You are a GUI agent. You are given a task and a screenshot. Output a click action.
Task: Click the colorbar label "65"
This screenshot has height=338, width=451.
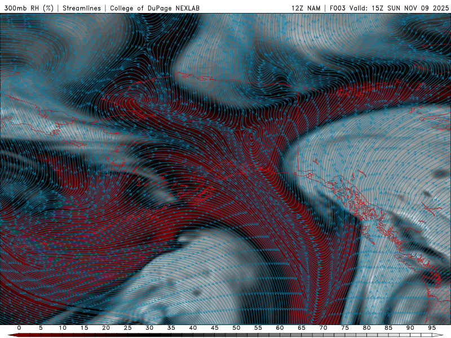302,328
